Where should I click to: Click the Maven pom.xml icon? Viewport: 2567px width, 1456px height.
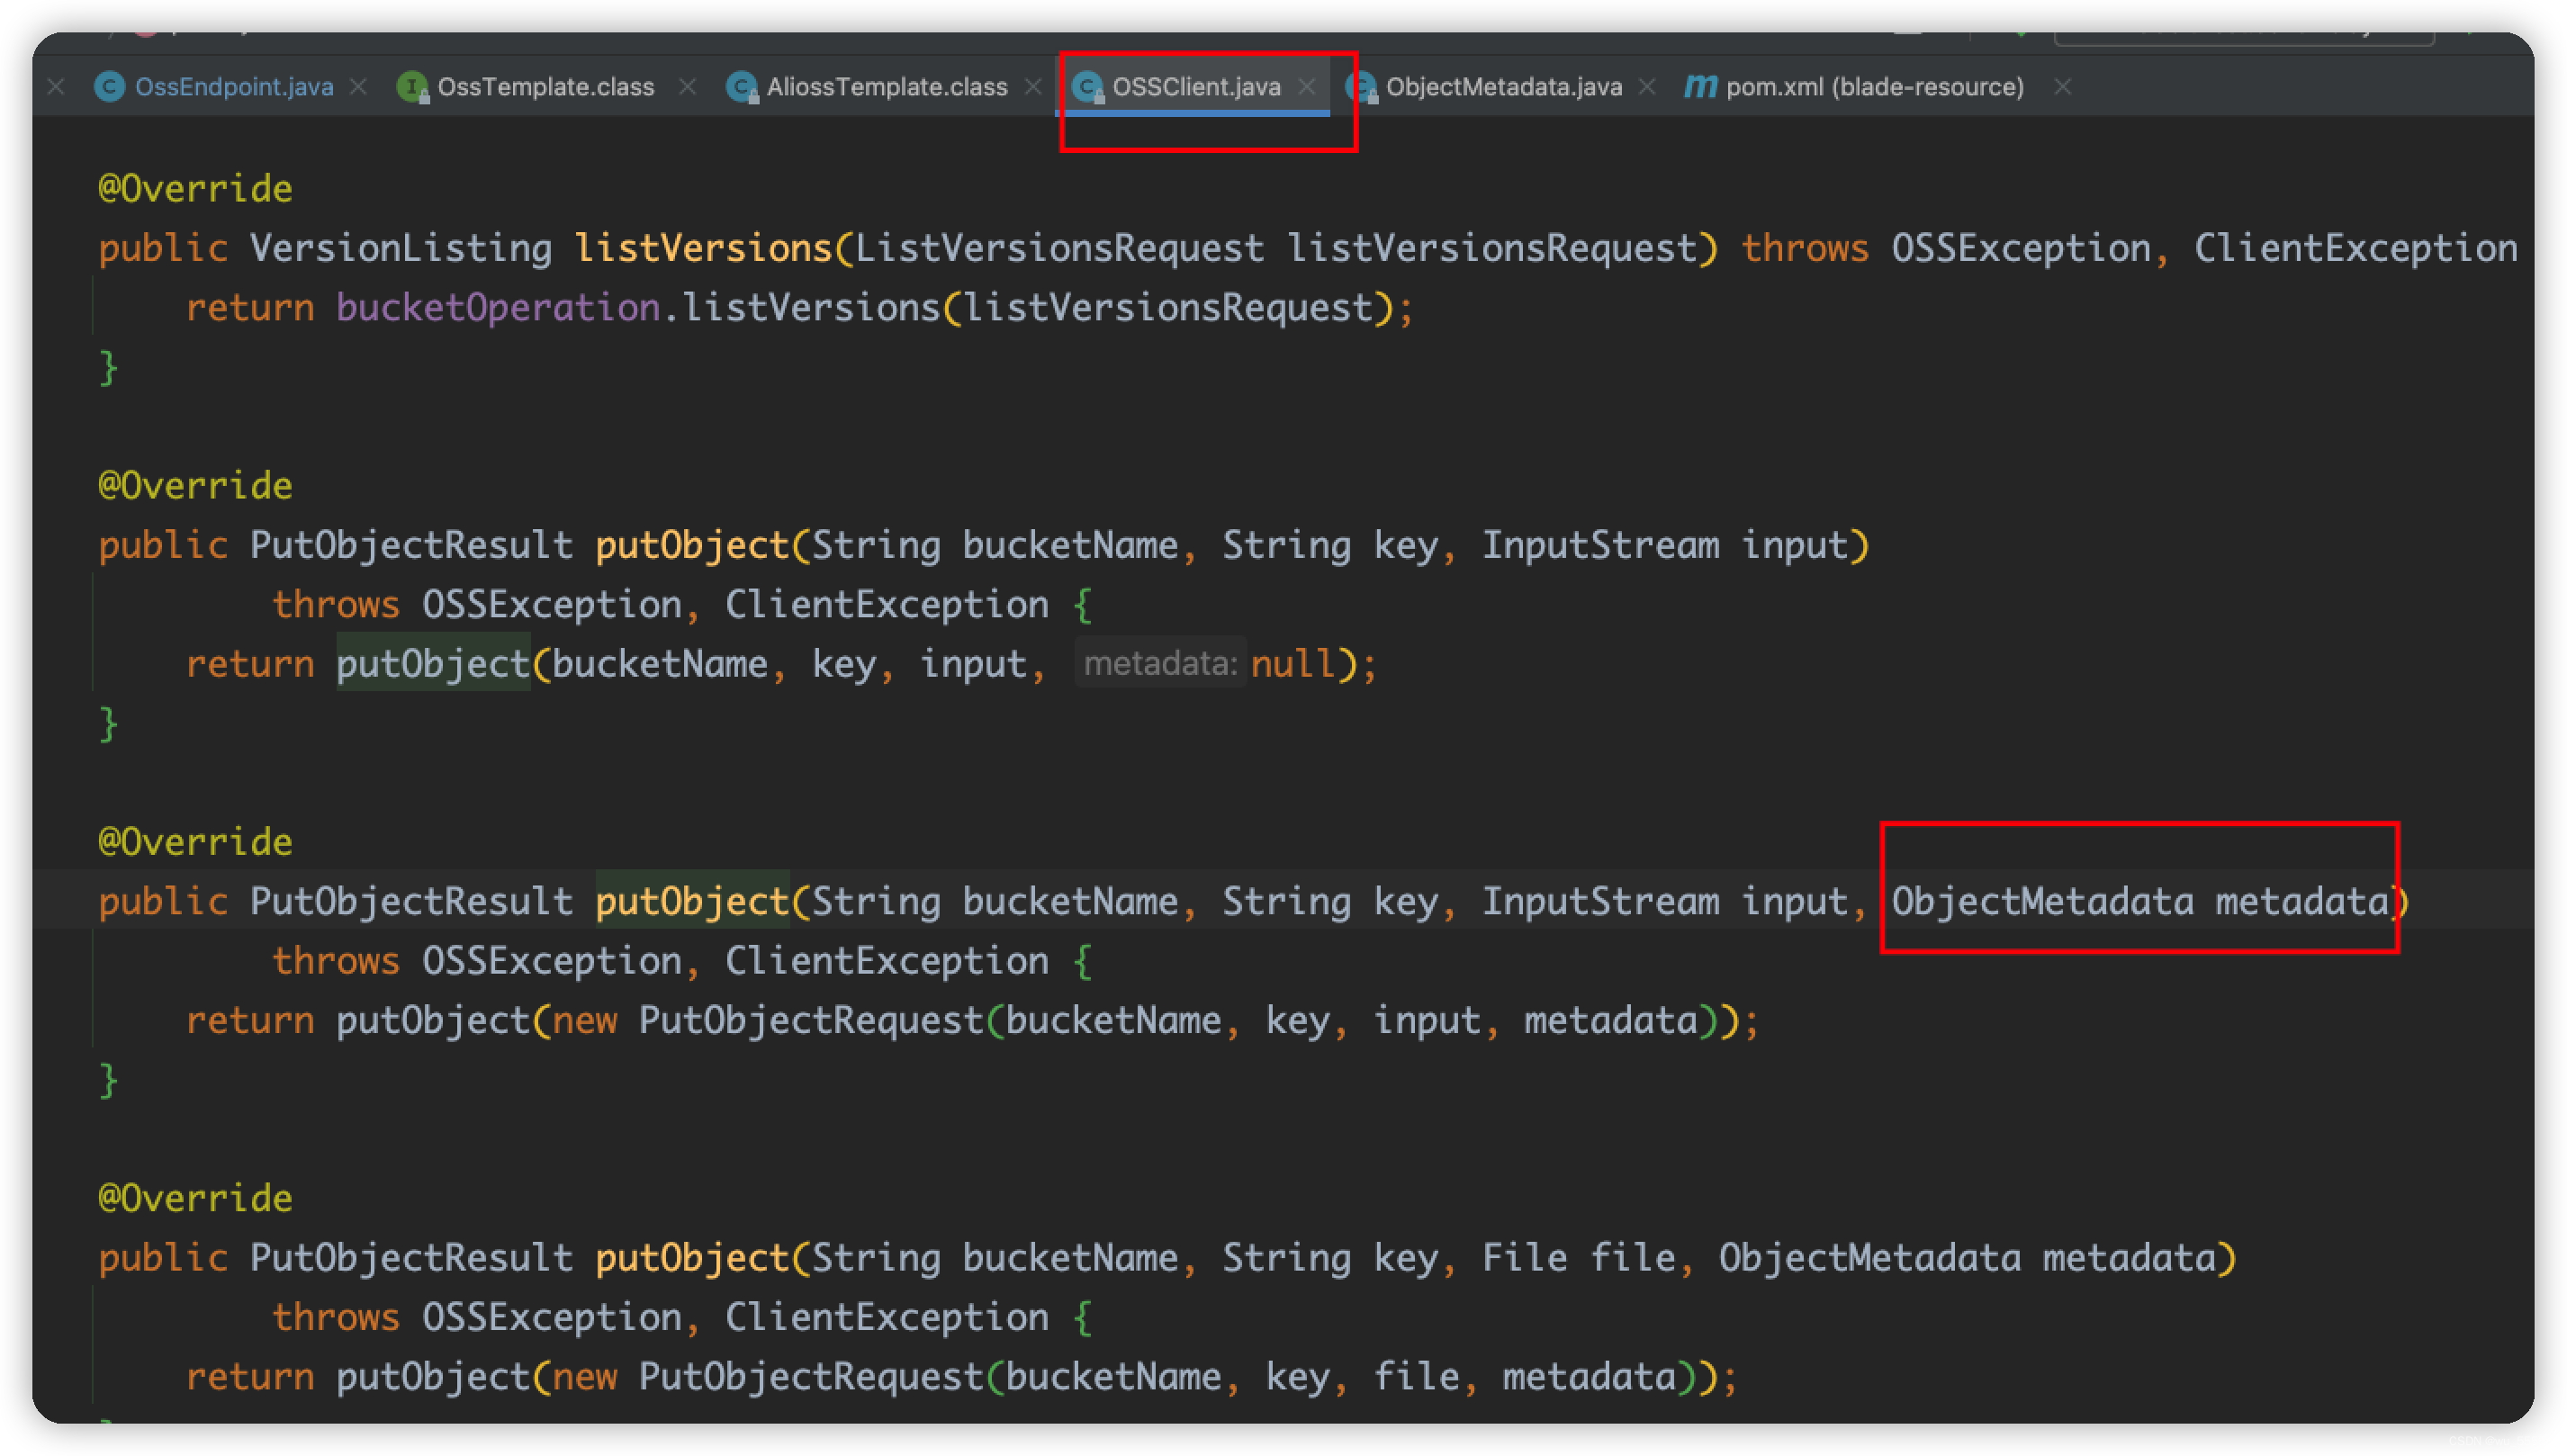pos(1700,87)
